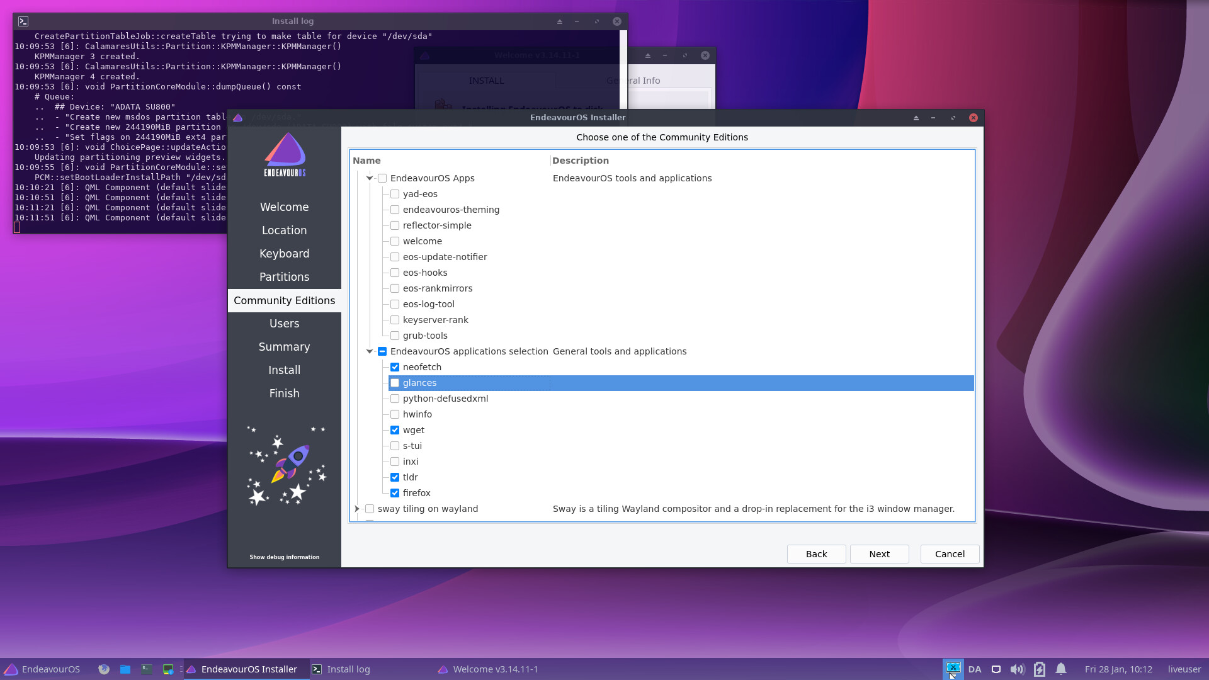Click the EndeavourOS logo in installer sidebar
This screenshot has height=680, width=1209.
click(x=285, y=155)
